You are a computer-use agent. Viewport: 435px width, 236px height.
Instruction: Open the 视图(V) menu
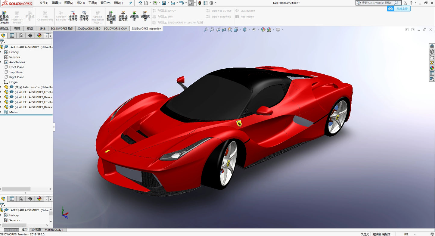(69, 3)
